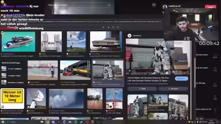Click the TikTok search magnifier icon
The height and width of the screenshot is (124, 221).
point(109,5)
